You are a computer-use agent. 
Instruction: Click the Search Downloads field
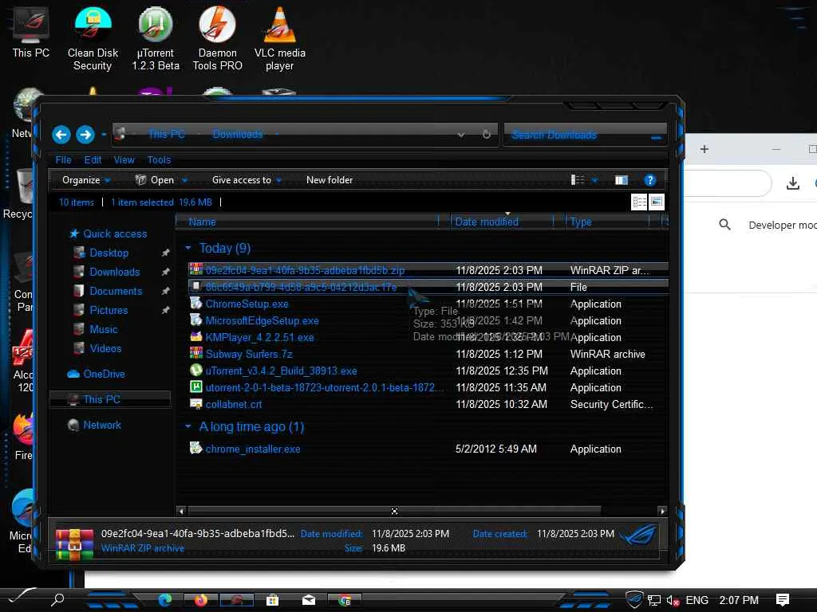(585, 135)
